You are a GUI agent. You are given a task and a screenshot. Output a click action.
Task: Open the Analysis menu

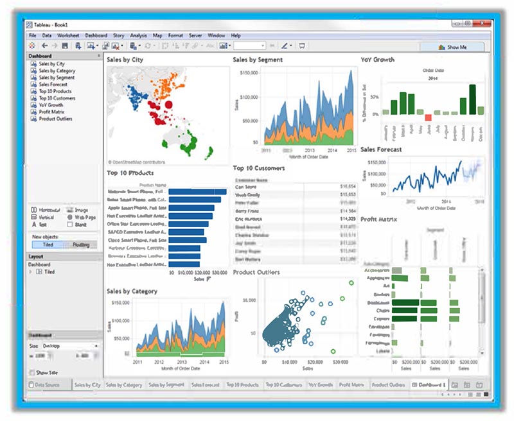click(138, 35)
